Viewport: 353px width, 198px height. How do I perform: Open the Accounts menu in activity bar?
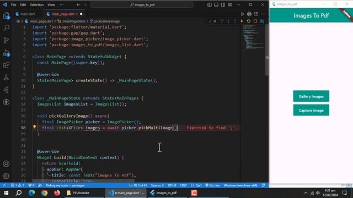coord(6,164)
